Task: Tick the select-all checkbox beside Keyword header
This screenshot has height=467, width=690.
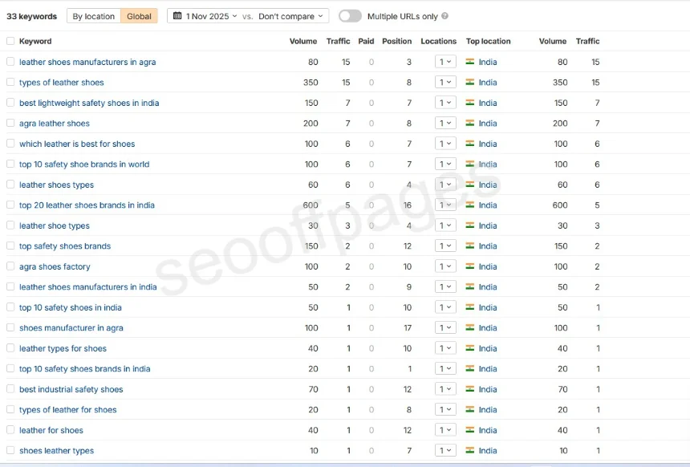Action: click(x=10, y=41)
